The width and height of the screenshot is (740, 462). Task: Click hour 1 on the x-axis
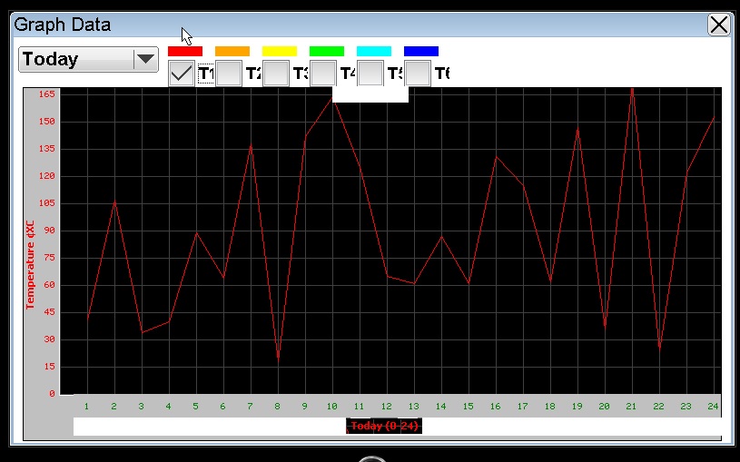87,407
